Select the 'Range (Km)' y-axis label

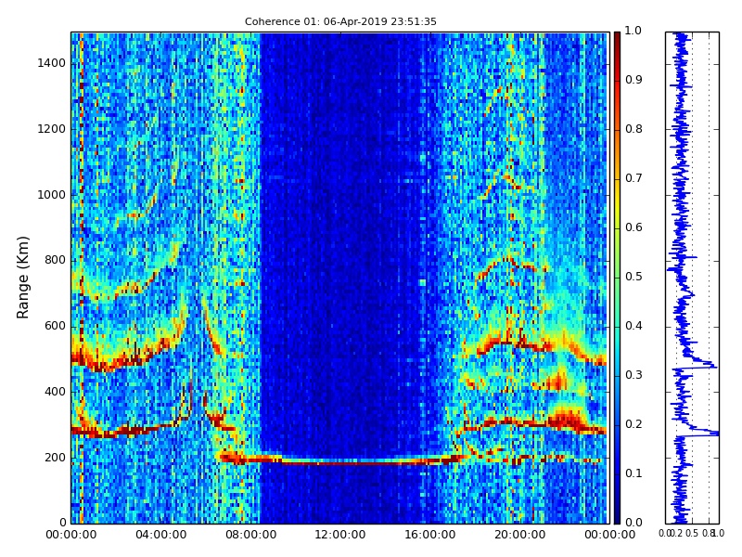tap(22, 278)
